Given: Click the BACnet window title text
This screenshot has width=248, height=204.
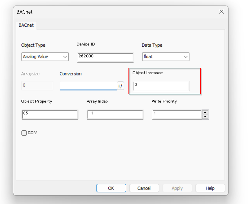Looking at the screenshot, I should click(x=24, y=12).
